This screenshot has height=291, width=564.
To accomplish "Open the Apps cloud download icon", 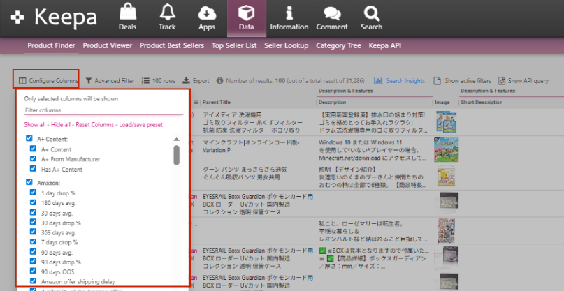I will tap(207, 14).
